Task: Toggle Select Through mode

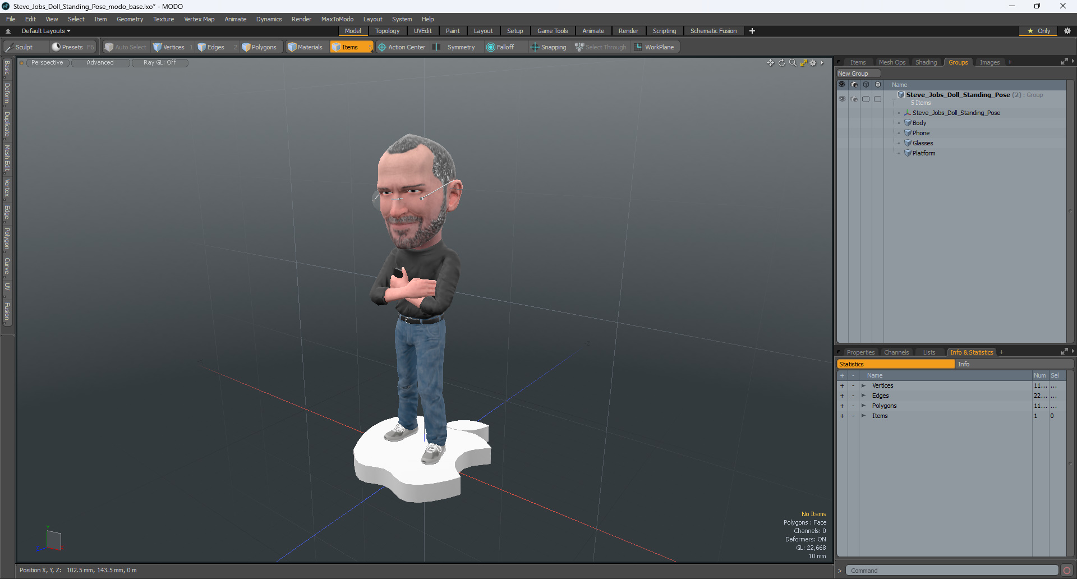Action: [601, 47]
